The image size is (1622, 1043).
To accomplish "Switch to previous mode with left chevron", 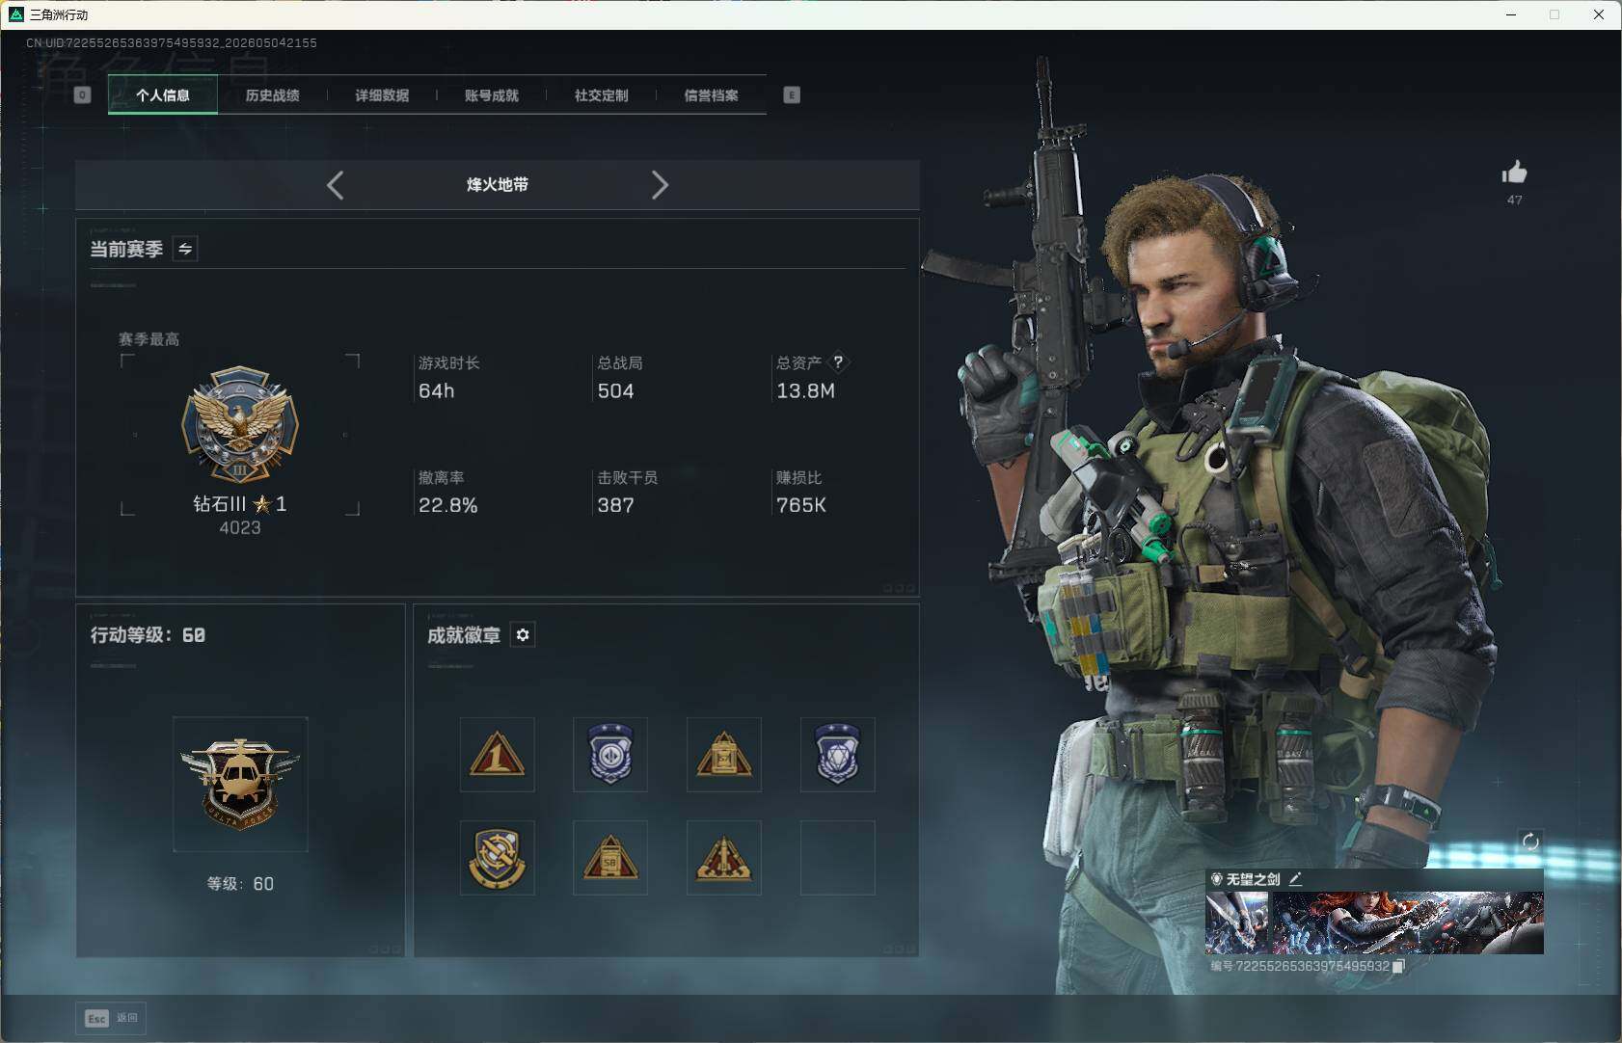I will pyautogui.click(x=335, y=185).
